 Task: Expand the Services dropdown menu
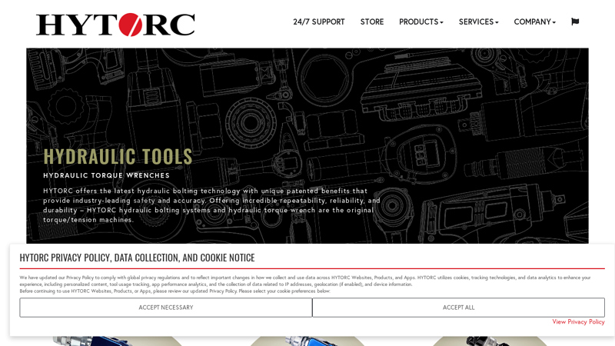point(478,22)
